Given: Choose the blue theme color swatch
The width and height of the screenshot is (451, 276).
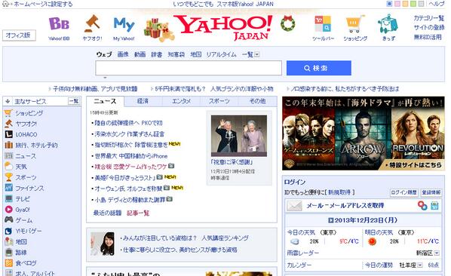Looking at the screenshot, I should click(389, 4).
